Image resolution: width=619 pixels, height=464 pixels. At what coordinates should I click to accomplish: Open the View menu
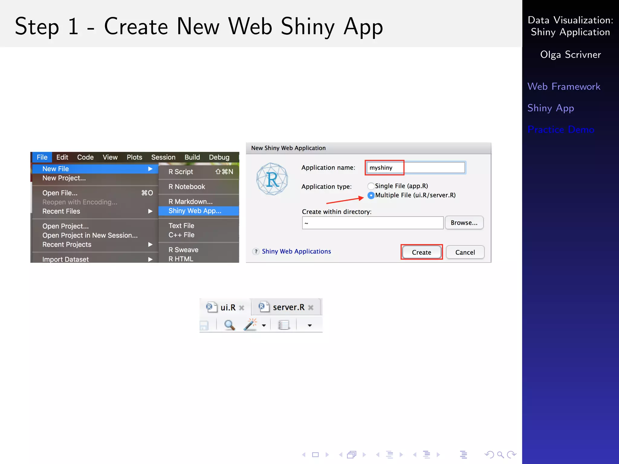point(110,157)
